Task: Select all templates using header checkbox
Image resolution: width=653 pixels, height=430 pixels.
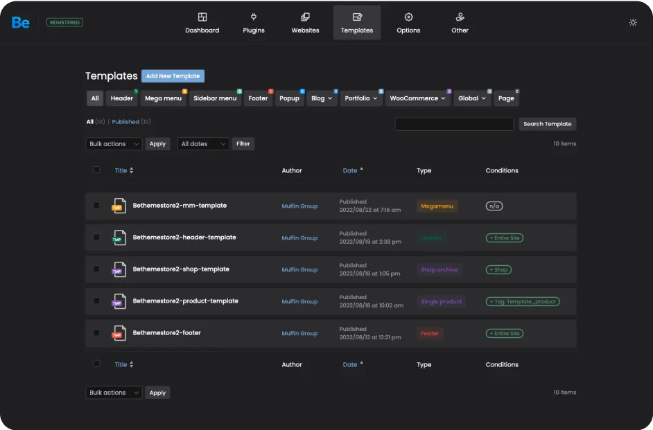Action: point(96,170)
